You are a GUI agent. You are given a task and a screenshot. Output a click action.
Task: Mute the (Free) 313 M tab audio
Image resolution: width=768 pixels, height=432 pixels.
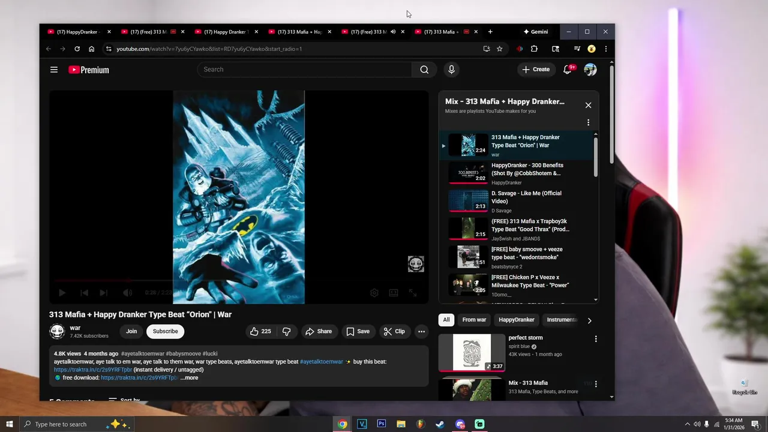tap(393, 32)
